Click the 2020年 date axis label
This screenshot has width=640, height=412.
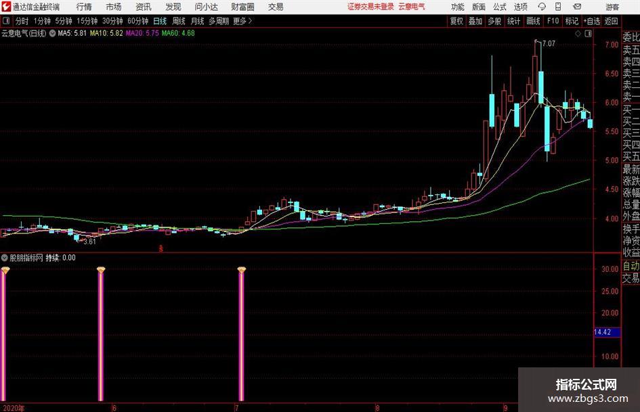tap(13, 408)
